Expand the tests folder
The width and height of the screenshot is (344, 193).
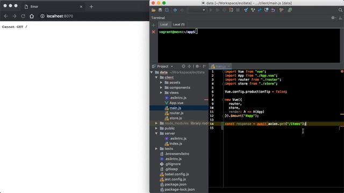[x=156, y=149]
